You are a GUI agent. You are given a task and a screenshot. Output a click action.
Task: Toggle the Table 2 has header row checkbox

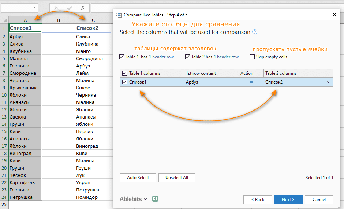(188, 57)
